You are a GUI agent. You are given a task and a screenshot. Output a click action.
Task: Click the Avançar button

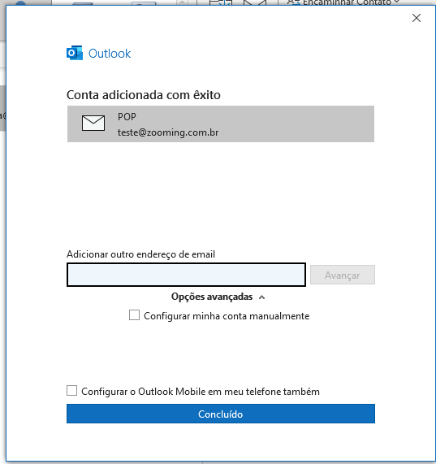tap(343, 275)
